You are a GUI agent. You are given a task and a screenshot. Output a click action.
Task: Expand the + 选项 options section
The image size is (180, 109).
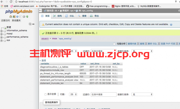pos(43,61)
